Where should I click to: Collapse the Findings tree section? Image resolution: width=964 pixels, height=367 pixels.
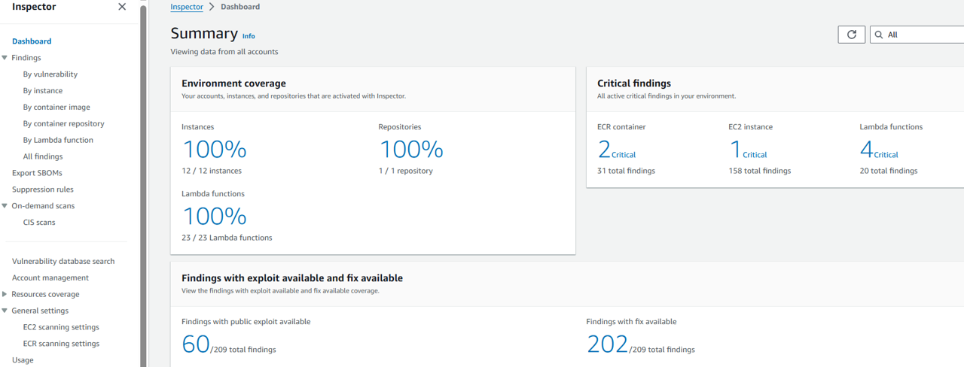tap(5, 58)
